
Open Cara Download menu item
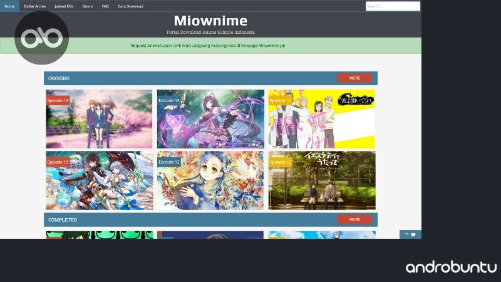pos(130,6)
